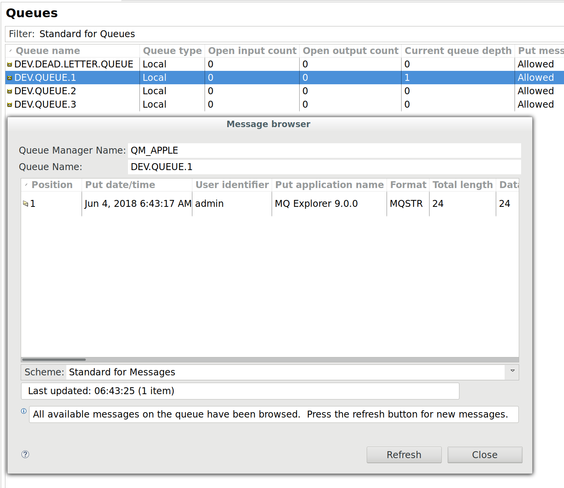564x488 pixels.
Task: Click the Queue Name field DEV.QUEUE.1
Action: pyautogui.click(x=324, y=167)
